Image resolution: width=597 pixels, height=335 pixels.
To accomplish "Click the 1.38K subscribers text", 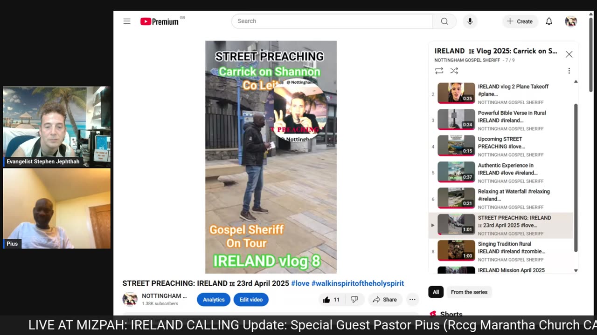I will pos(160,304).
